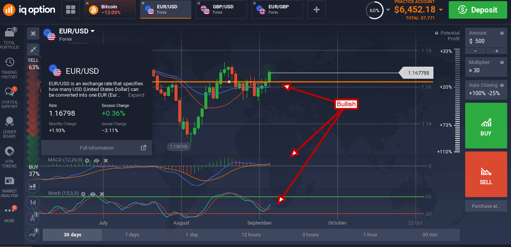Select the 3 hours time range
Image resolution: width=511 pixels, height=247 pixels.
point(310,234)
